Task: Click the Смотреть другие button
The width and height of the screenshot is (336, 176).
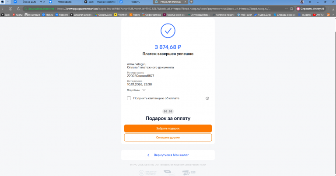Action: (168, 137)
